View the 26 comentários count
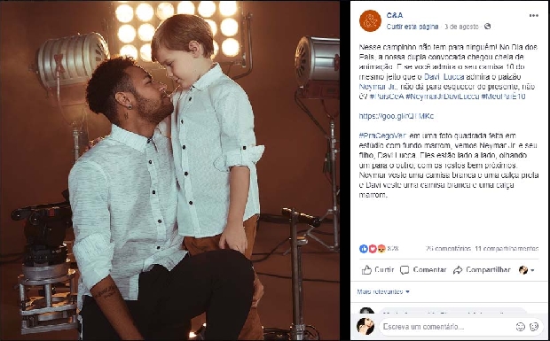The width and height of the screenshot is (550, 341). click(x=448, y=249)
